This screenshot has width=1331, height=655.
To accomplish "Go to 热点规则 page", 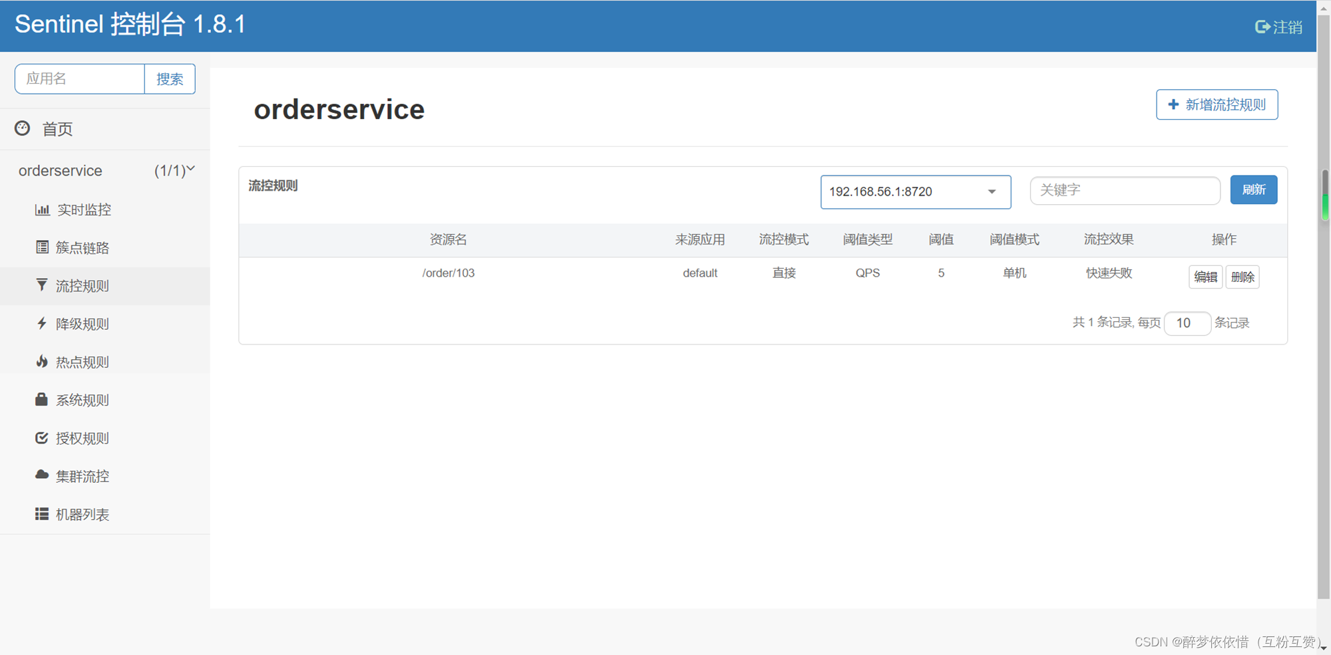I will [x=105, y=362].
